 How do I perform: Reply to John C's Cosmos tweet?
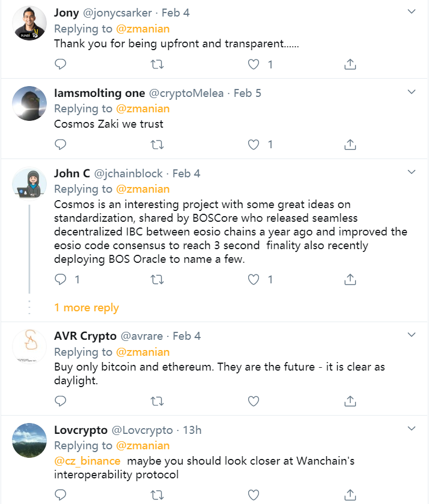coord(60,279)
